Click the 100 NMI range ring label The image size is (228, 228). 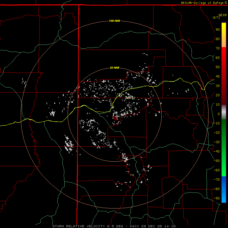pos(115,21)
